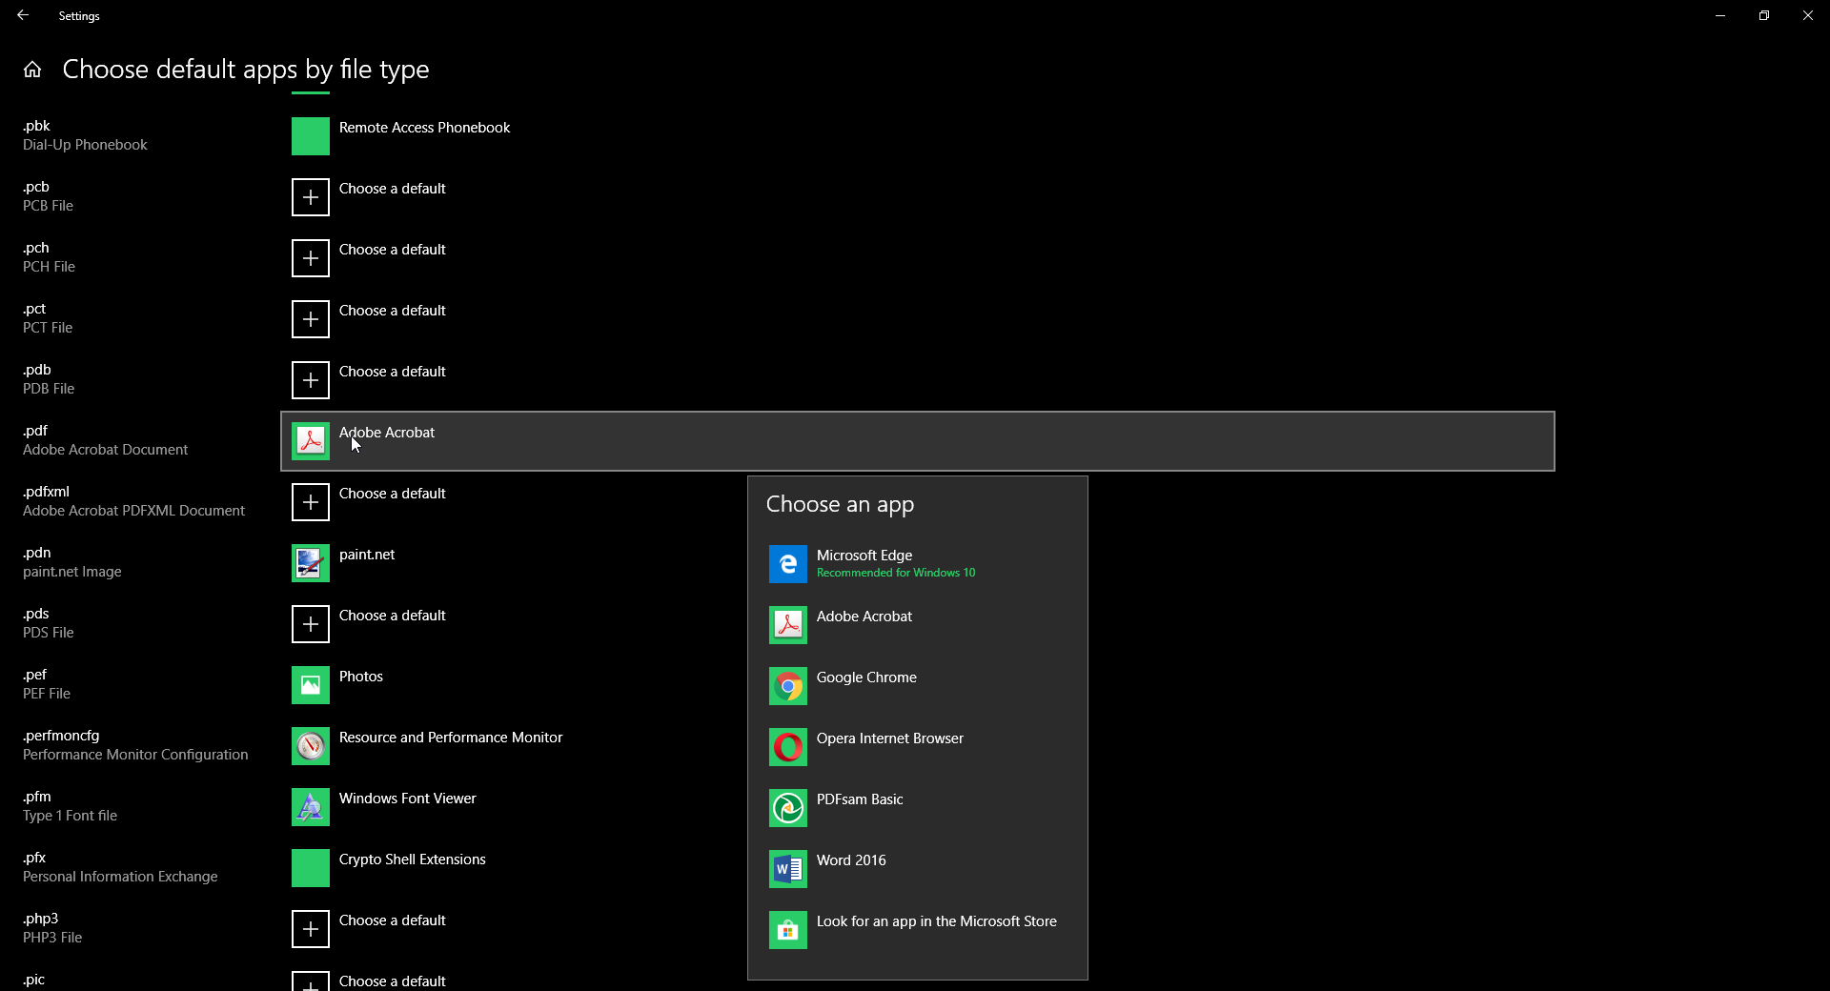Click the paint.net icon for .pdn
This screenshot has height=991, width=1830.
310,563
